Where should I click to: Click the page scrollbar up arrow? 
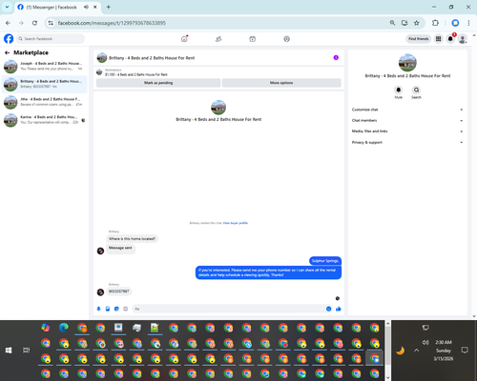tap(474, 35)
